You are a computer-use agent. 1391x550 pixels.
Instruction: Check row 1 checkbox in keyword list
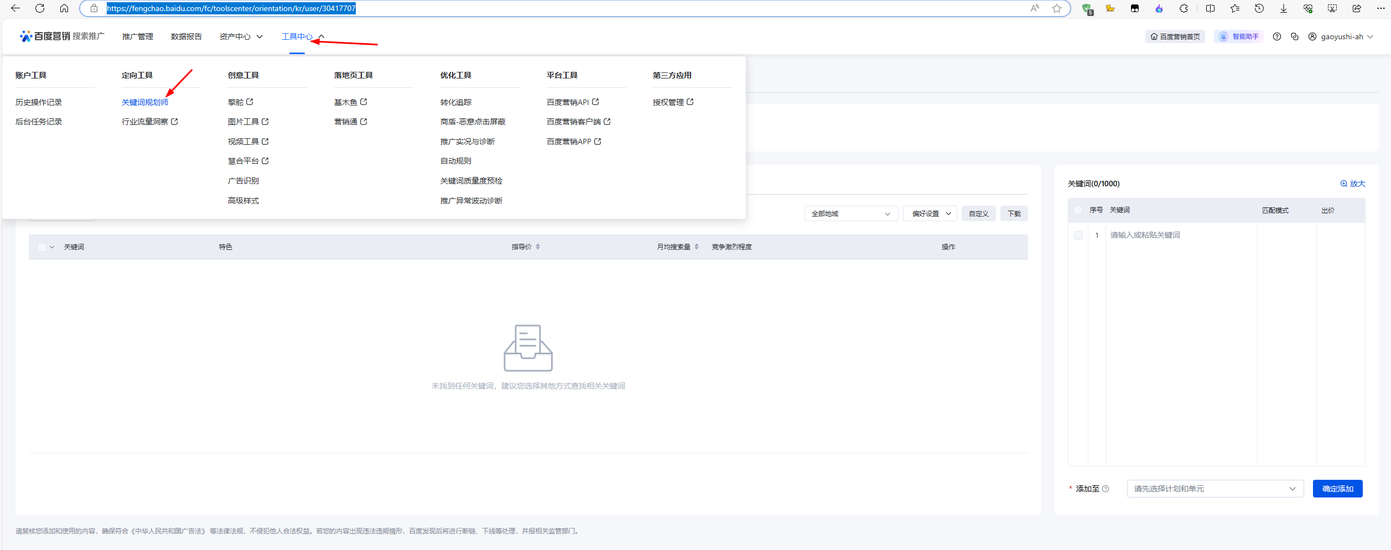1078,235
